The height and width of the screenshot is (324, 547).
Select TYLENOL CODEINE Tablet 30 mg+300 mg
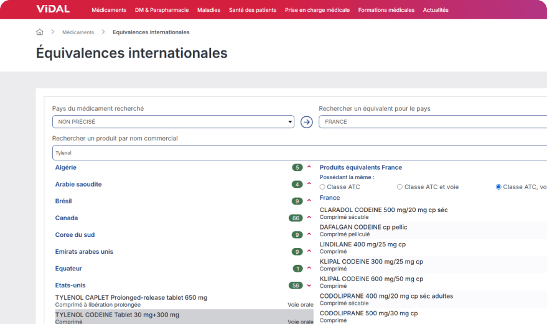tap(184, 317)
